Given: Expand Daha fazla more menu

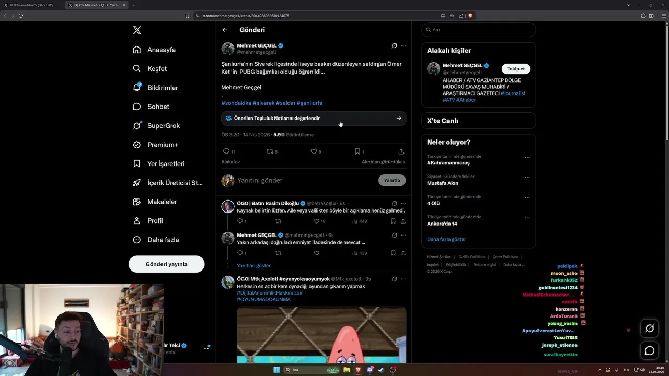Looking at the screenshot, I should pos(156,240).
